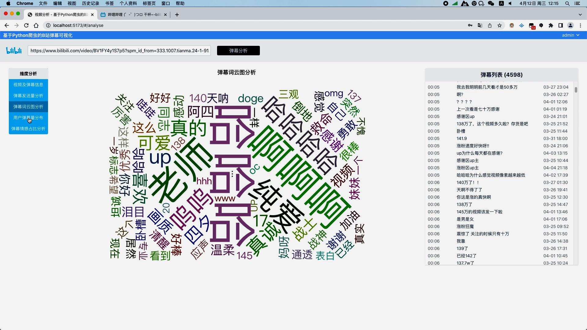Screen dimensions: 587x330
Task: Click the share page icon
Action: click(x=490, y=25)
